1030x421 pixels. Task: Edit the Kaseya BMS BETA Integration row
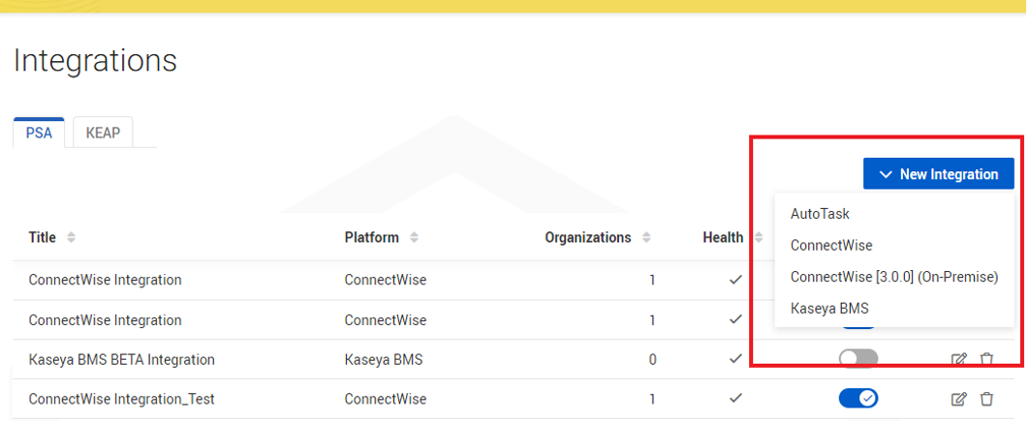pyautogui.click(x=959, y=359)
